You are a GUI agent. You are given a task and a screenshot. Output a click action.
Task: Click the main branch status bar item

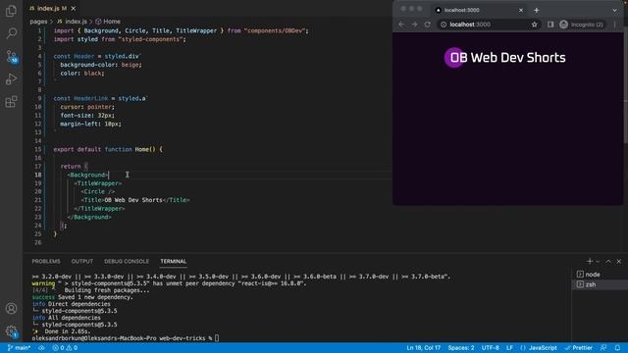19,348
